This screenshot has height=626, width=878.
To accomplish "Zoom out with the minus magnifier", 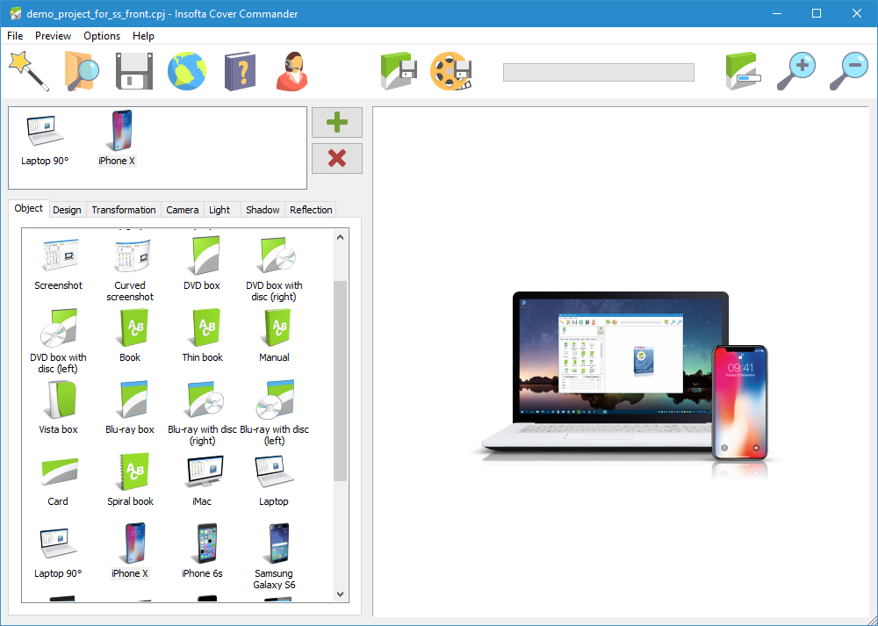I will [848, 71].
